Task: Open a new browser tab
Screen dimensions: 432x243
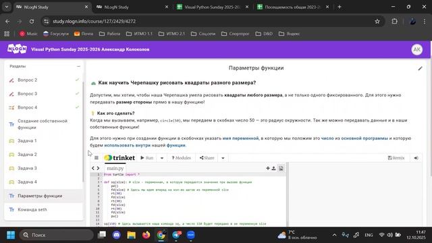Action: pos(340,7)
